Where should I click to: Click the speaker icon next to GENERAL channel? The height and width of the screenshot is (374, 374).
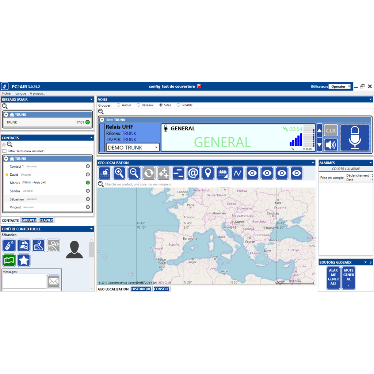tap(331, 145)
